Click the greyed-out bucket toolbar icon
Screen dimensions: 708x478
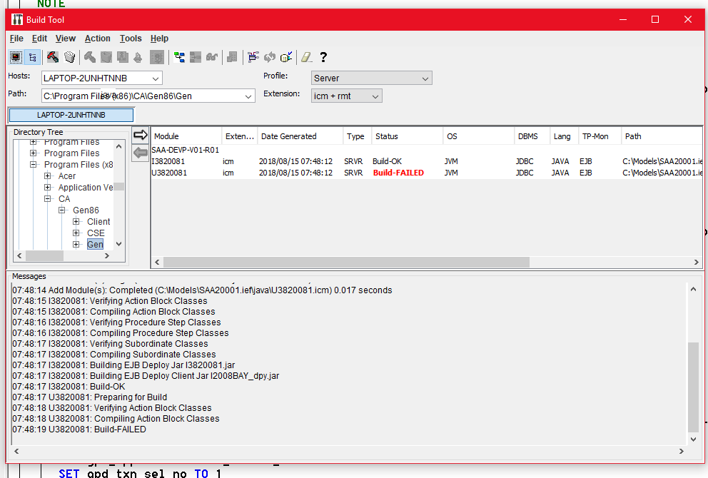pos(106,57)
